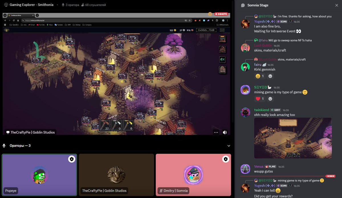Select the Dmitry | Somnia speaker tile
Image resolution: width=342 pixels, height=198 pixels.
193,175
